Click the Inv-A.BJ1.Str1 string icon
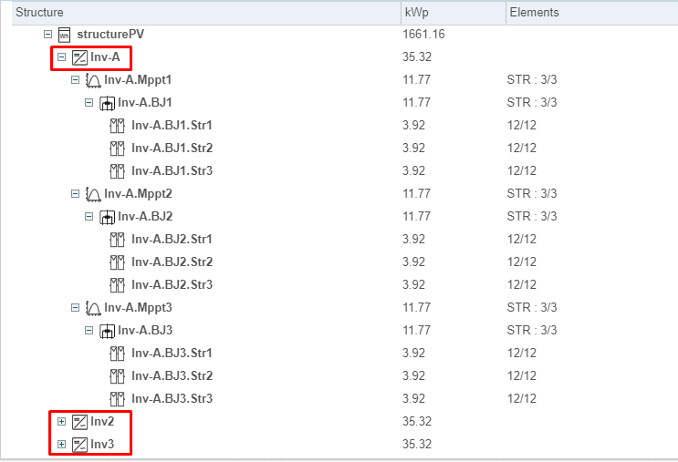This screenshot has width=678, height=462. point(117,126)
